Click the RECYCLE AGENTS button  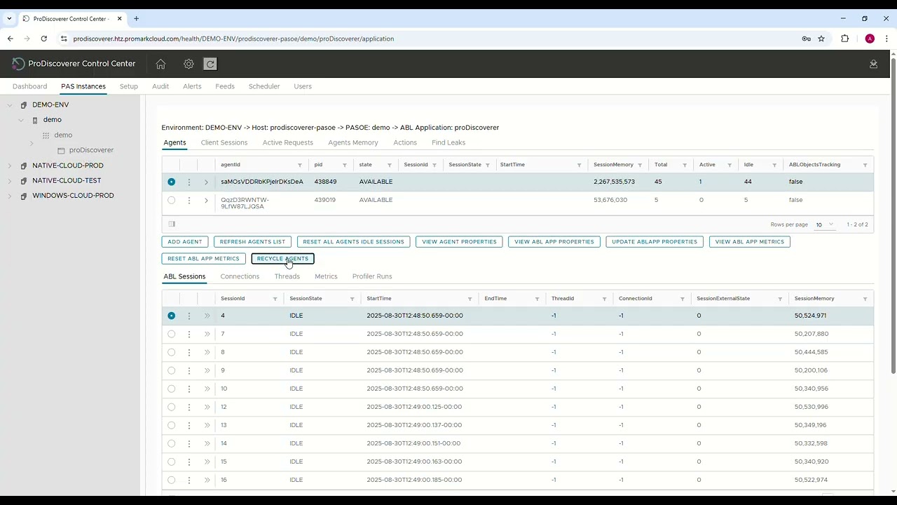click(282, 259)
